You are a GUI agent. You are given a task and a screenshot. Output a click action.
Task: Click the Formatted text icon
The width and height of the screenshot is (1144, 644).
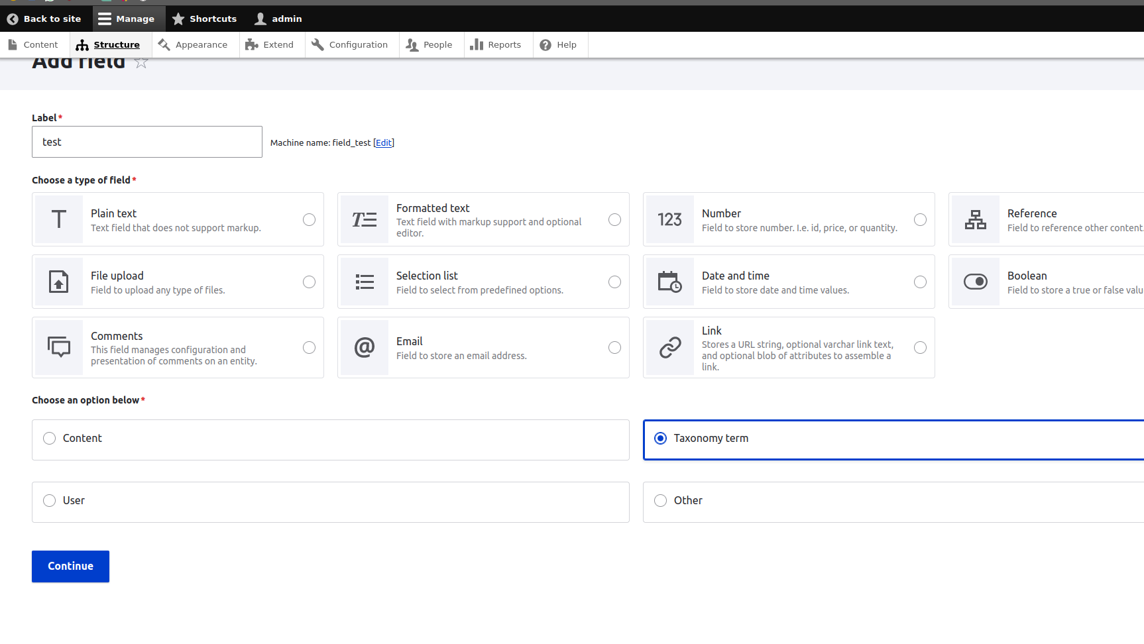coord(364,219)
